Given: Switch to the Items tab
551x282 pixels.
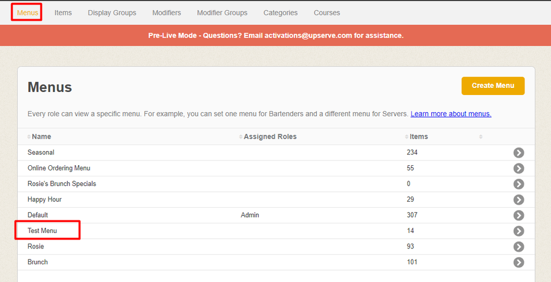Looking at the screenshot, I should coord(63,12).
